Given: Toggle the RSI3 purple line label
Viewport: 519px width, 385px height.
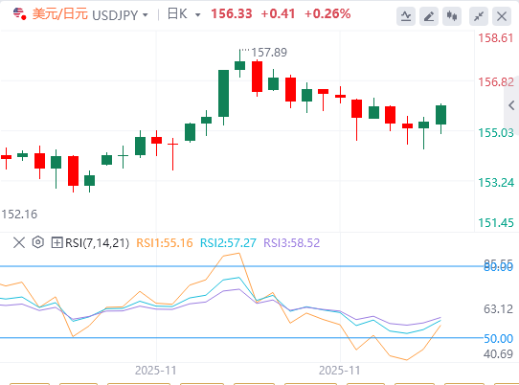Looking at the screenshot, I should 292,243.
